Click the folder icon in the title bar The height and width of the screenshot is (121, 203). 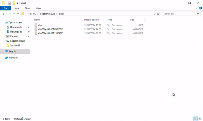pos(3,3)
